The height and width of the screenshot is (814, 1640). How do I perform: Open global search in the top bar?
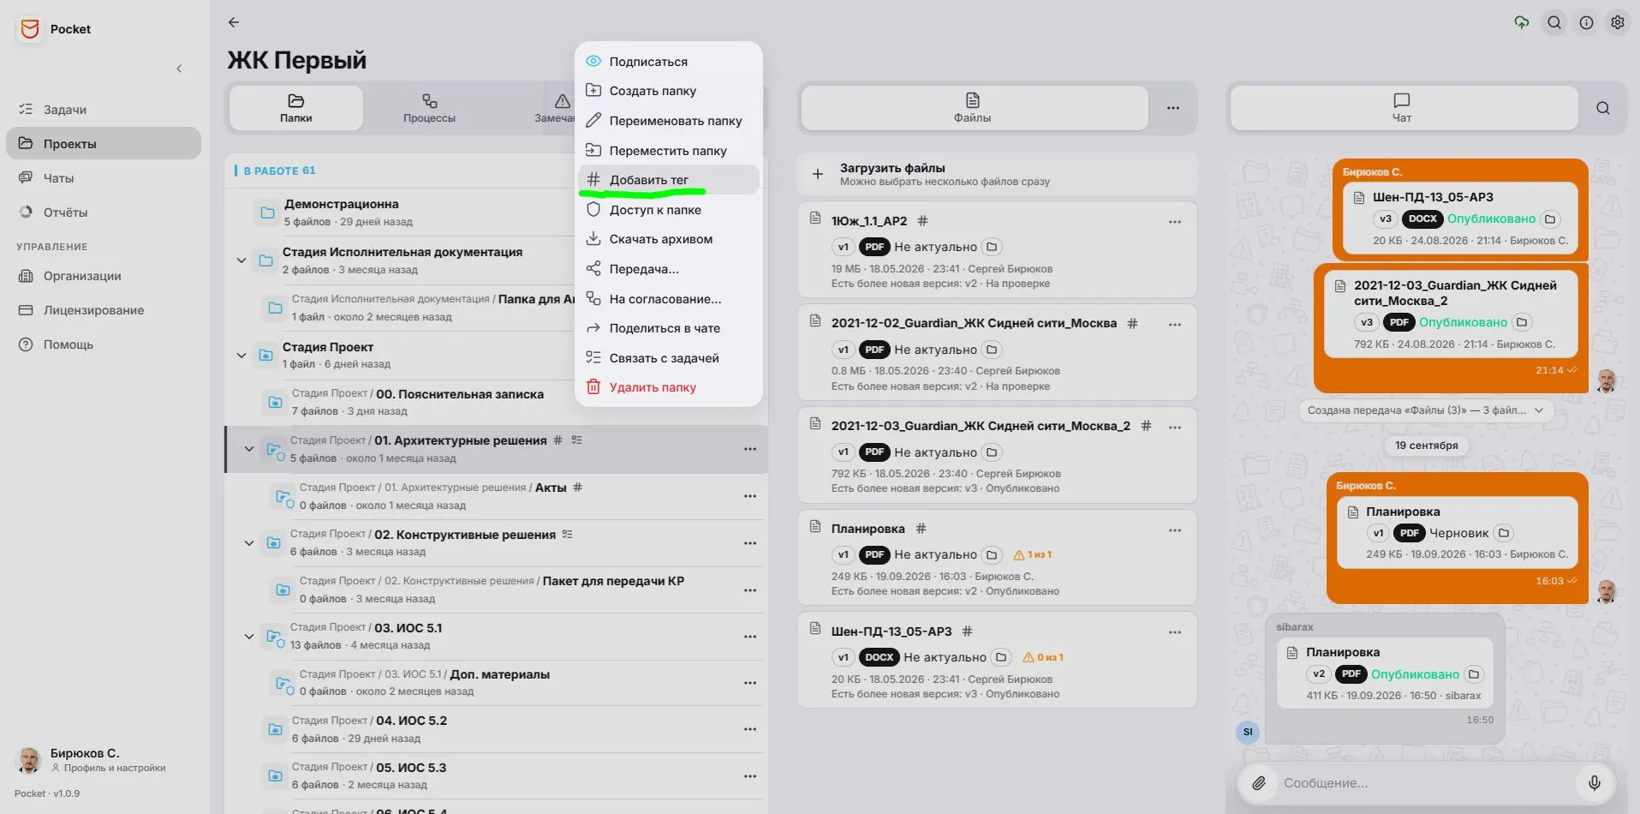(x=1554, y=23)
